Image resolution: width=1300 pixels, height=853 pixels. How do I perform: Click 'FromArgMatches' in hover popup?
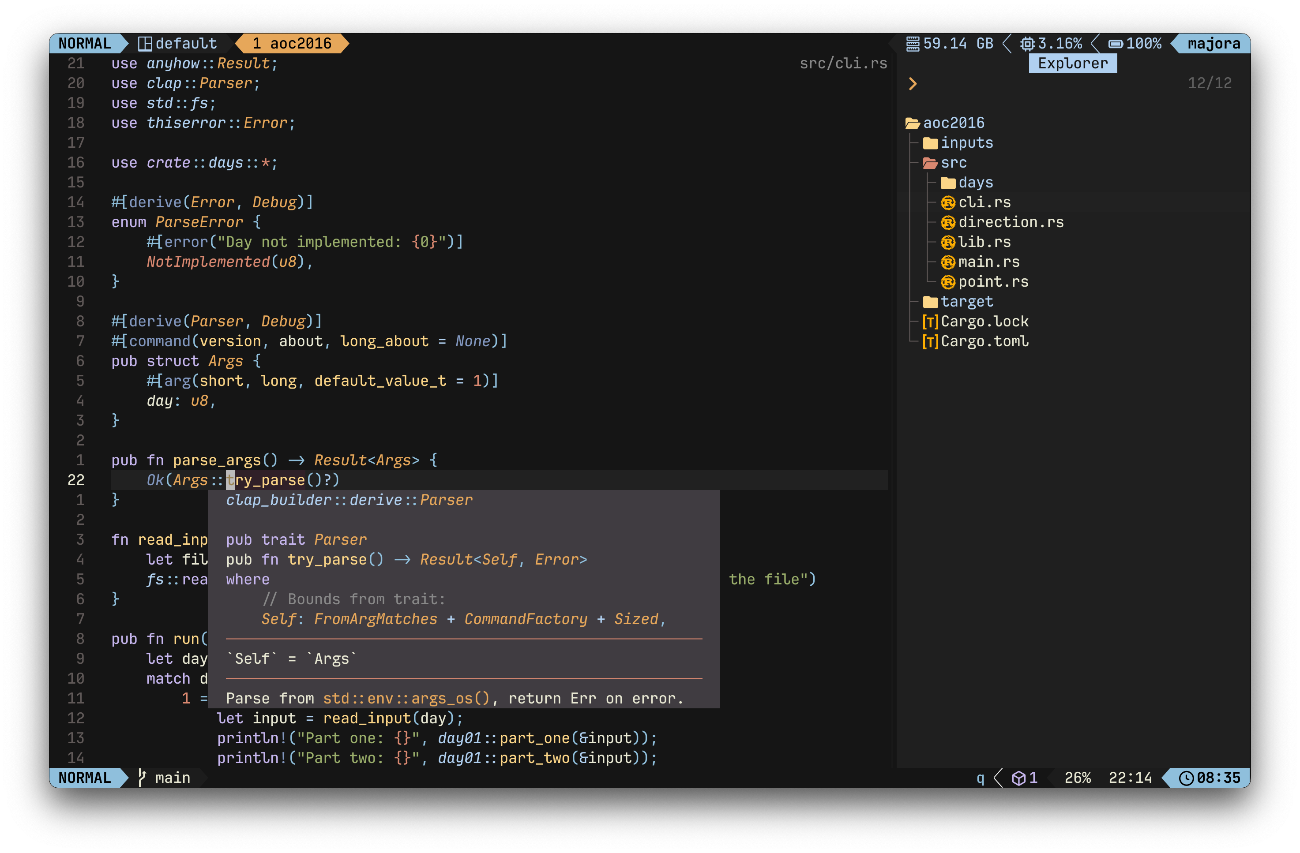376,619
